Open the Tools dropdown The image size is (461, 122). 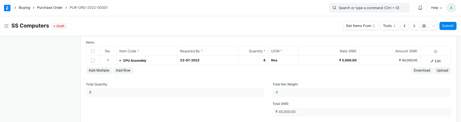click(x=389, y=26)
